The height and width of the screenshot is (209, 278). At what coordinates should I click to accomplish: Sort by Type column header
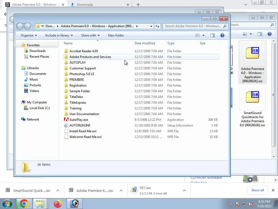coord(182,43)
